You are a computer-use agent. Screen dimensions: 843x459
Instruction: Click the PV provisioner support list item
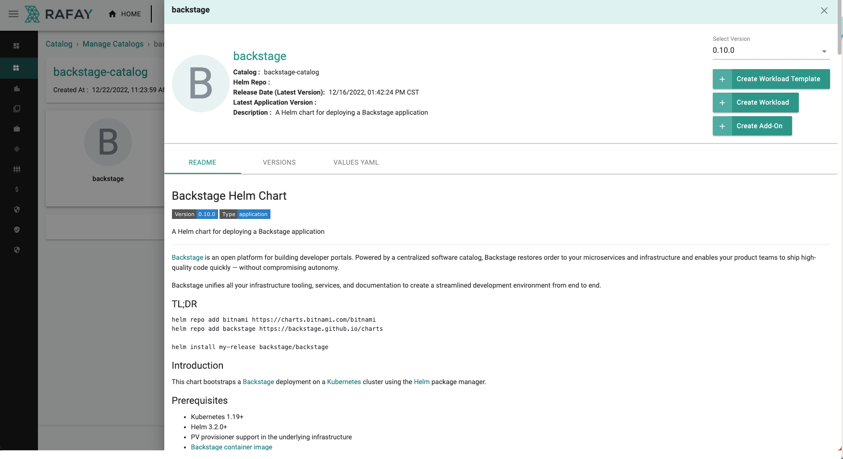pyautogui.click(x=271, y=437)
